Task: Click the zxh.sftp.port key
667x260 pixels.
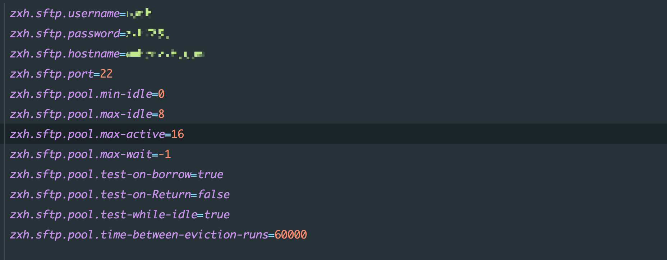Action: tap(52, 74)
